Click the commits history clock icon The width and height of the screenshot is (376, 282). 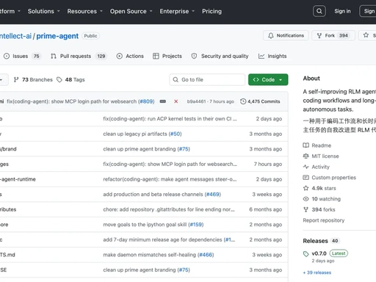click(x=243, y=101)
